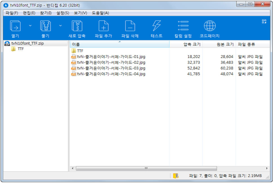Click compressed size value 18,202
Viewport: 273px width, 183px height.
(194, 57)
